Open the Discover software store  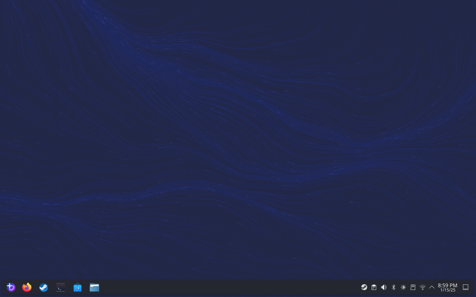tap(77, 287)
